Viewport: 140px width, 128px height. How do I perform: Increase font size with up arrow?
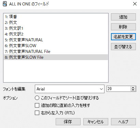click(133, 87)
